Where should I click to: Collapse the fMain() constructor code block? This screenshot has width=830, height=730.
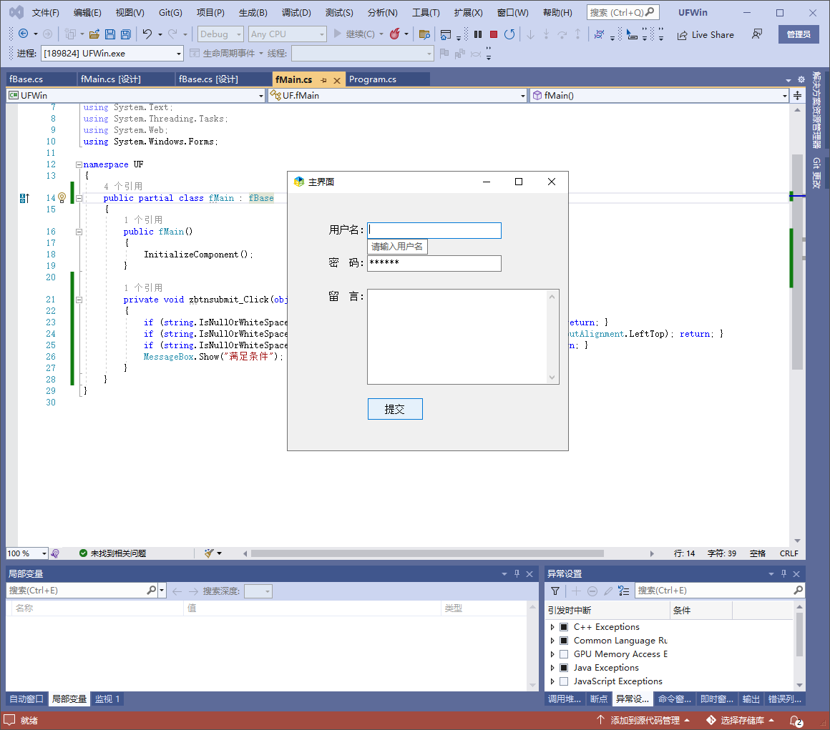[79, 232]
